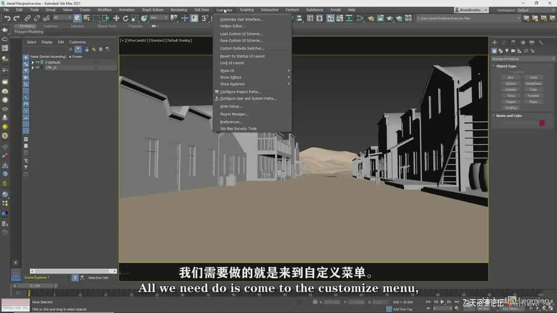The width and height of the screenshot is (557, 313).
Task: Open the Material Editor from toolbar
Action: [x=361, y=18]
